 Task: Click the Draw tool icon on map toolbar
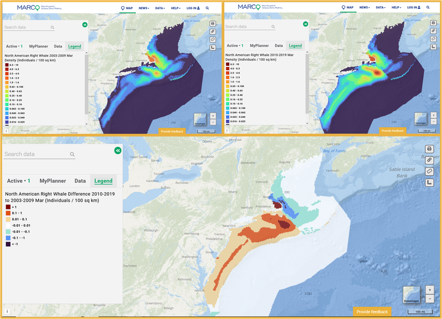coord(429,172)
